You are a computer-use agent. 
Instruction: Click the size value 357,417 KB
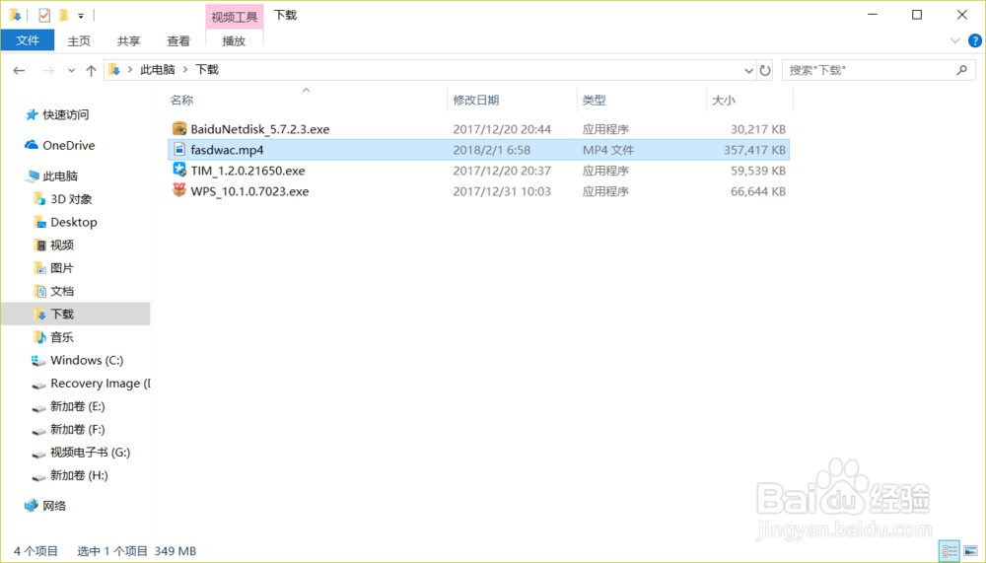point(754,150)
